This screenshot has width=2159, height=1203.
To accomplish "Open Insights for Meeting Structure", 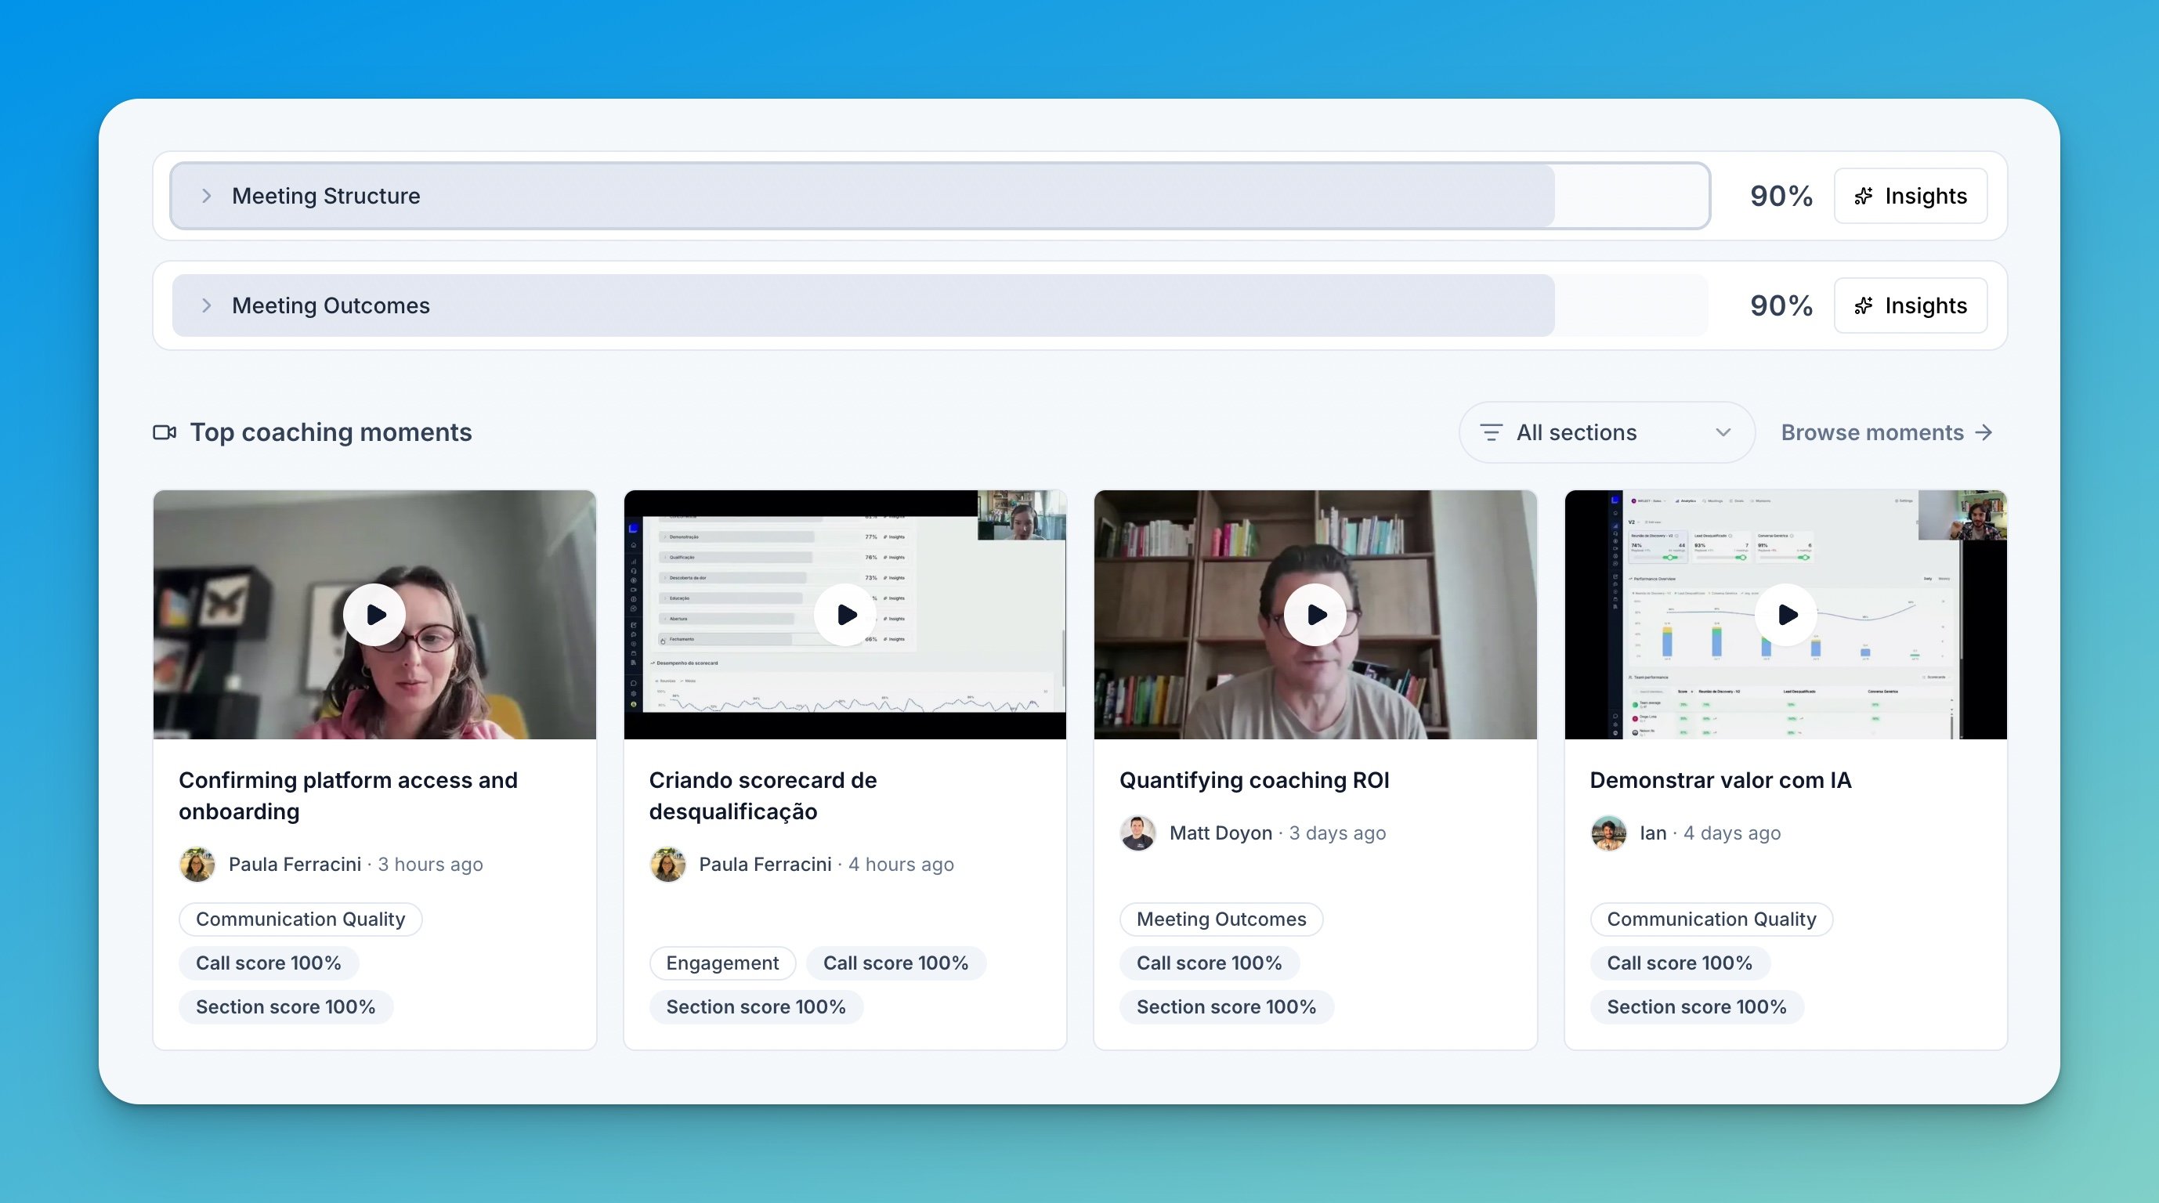I will click(1910, 196).
